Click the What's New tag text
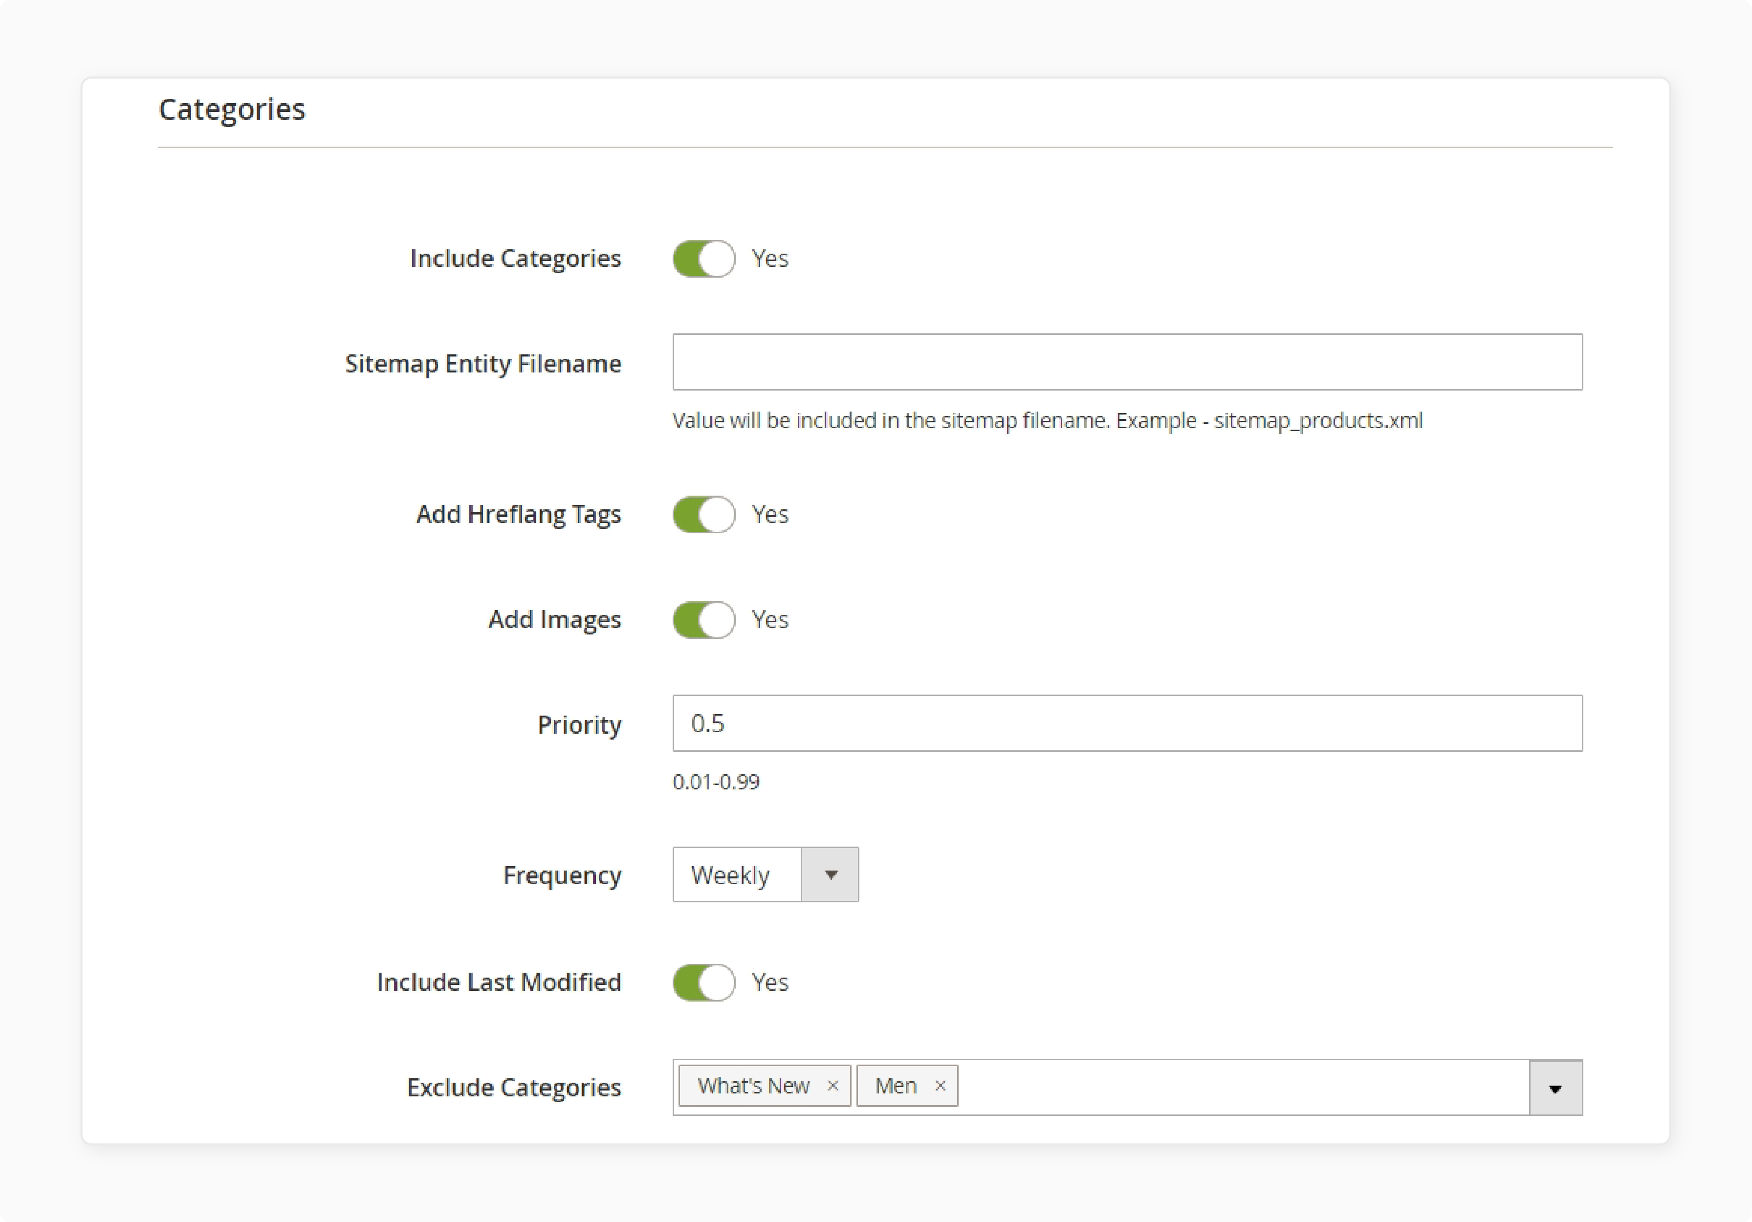Screen dimensions: 1752x1222 pos(753,1086)
